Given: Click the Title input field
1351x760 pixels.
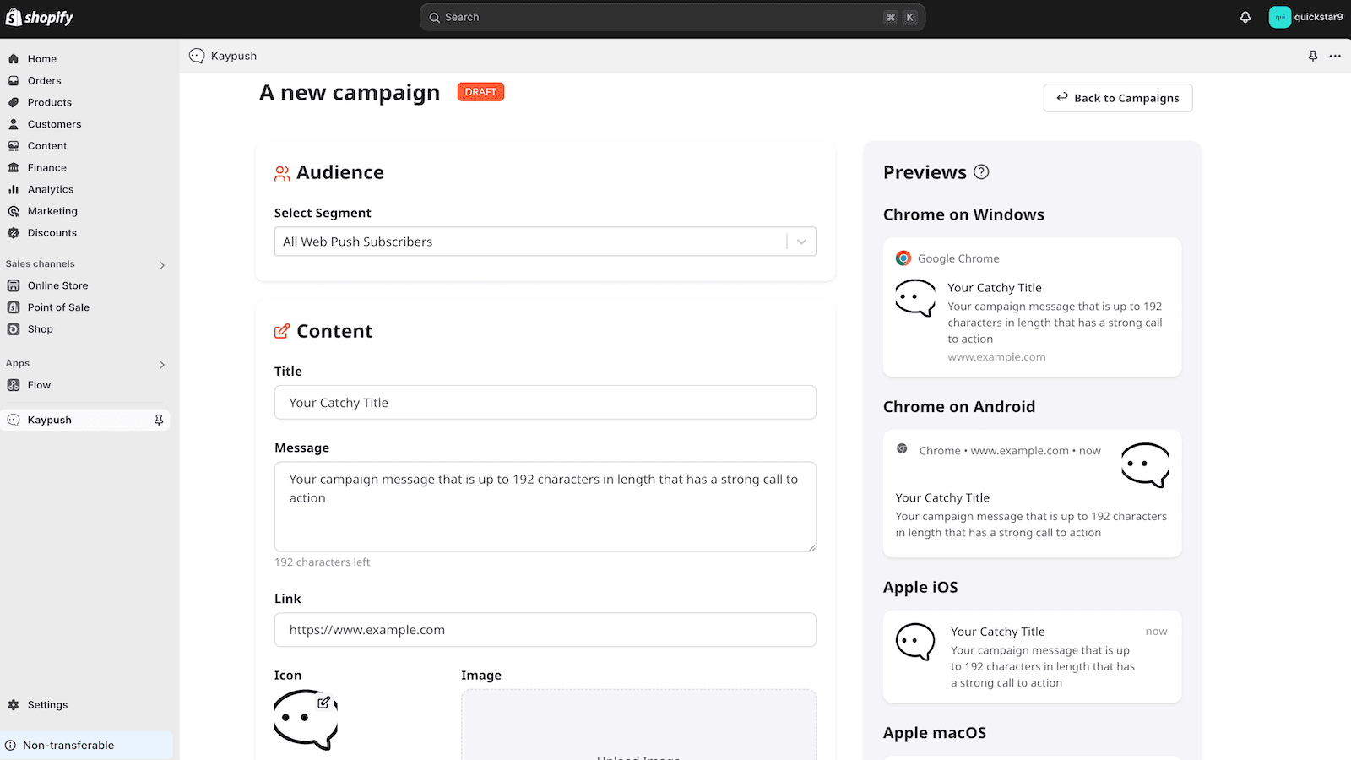Looking at the screenshot, I should (x=545, y=403).
